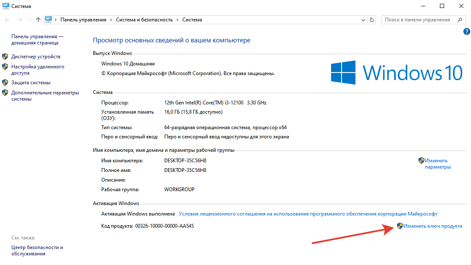Open the recent locations dropdown arrow

(x=29, y=20)
